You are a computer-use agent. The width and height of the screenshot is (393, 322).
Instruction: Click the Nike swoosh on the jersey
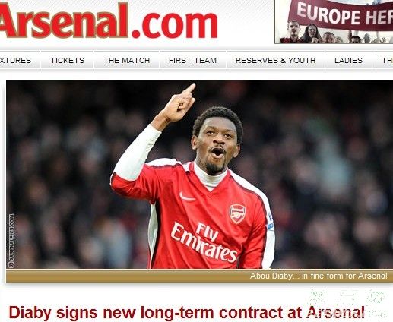(187, 197)
